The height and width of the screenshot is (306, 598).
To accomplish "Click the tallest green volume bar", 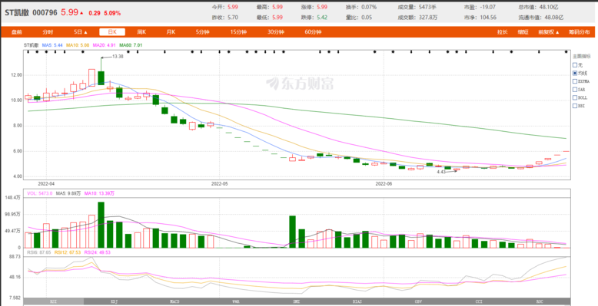I will (x=101, y=225).
